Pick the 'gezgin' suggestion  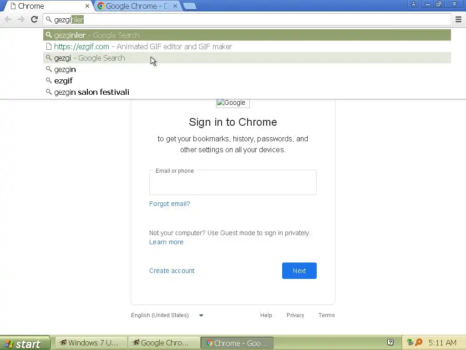247,69
